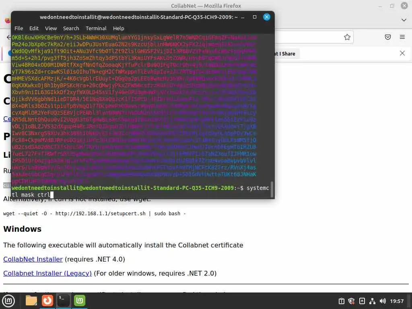Viewport: 412px width, 309px height.
Task: Open the green Mint app in taskbar
Action: coord(80,301)
